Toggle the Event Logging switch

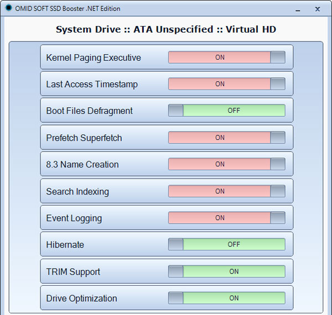(x=227, y=218)
